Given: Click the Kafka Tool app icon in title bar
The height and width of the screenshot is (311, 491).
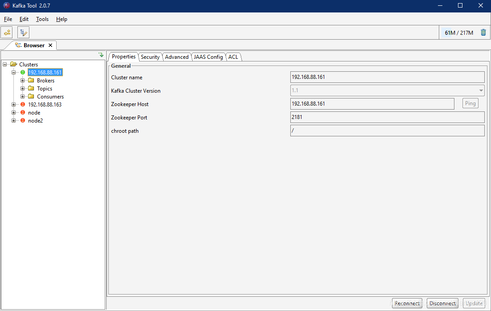Looking at the screenshot, I should 6,6.
